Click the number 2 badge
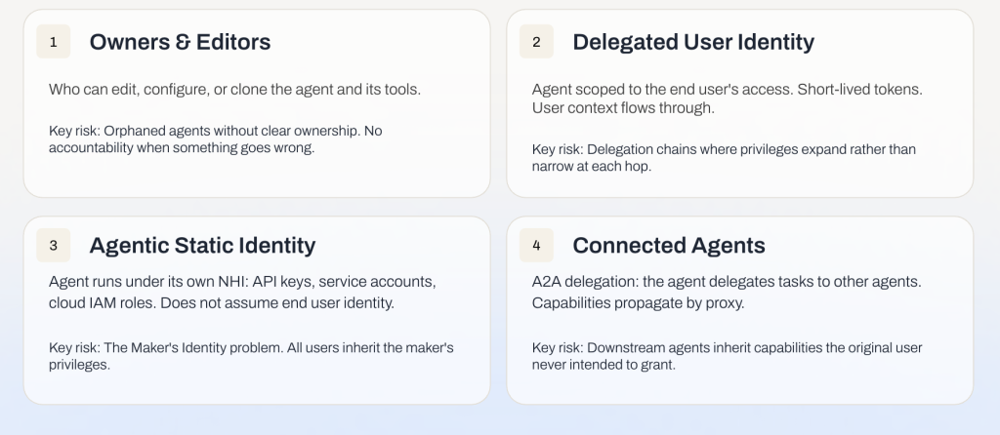 (536, 42)
